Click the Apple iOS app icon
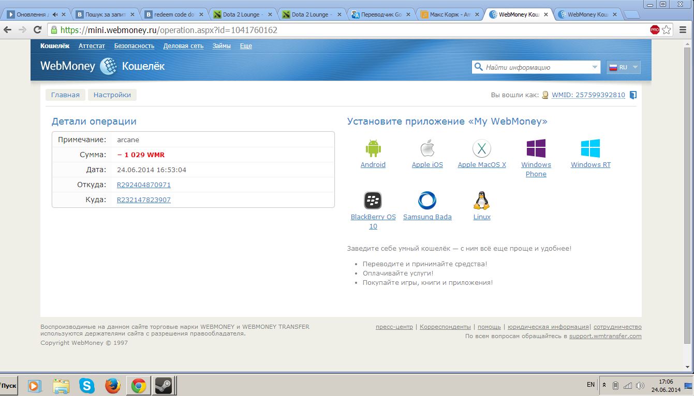This screenshot has height=396, width=694. point(427,148)
